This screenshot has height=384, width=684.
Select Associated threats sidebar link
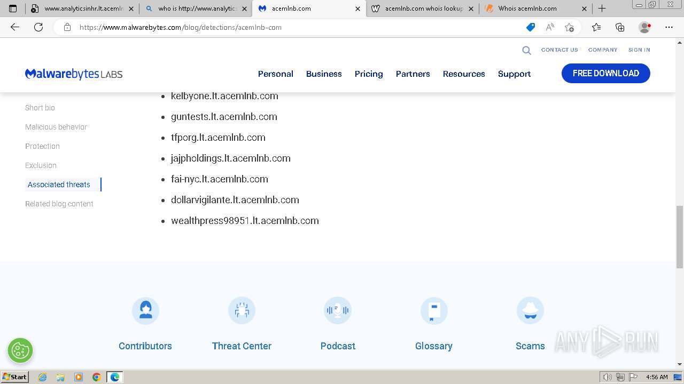click(59, 185)
